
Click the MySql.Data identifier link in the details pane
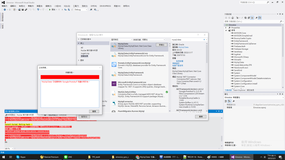coord(183,47)
